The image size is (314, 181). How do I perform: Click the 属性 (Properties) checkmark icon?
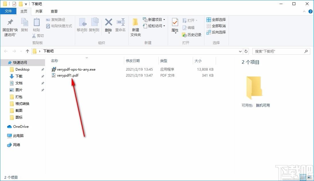[x=175, y=22]
